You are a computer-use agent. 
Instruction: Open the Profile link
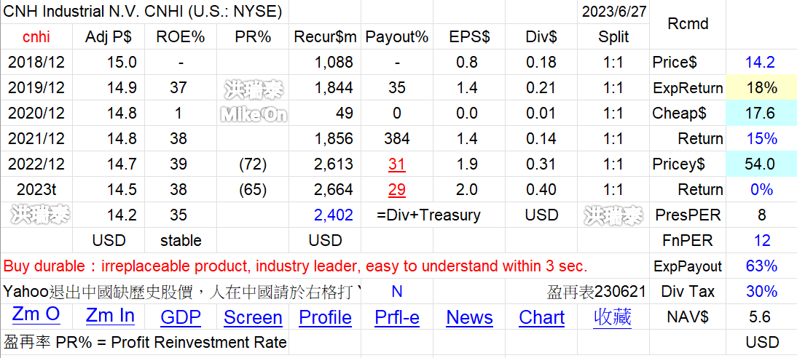click(325, 318)
